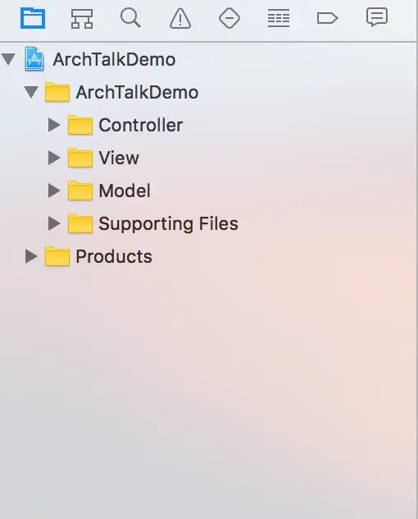Collapse the ArchTalkDemo group folder triangle

(31, 92)
